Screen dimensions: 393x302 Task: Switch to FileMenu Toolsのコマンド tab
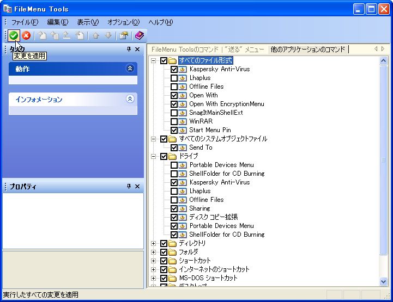[x=185, y=50]
